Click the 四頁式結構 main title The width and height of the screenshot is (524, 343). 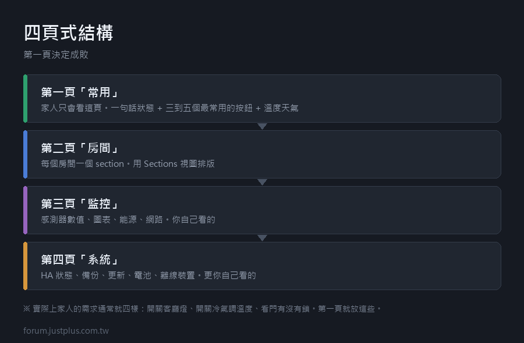click(69, 33)
